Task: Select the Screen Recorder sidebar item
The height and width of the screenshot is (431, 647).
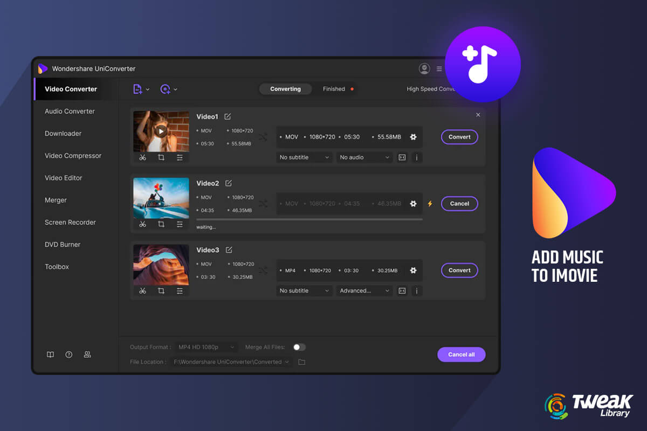Action: (70, 222)
